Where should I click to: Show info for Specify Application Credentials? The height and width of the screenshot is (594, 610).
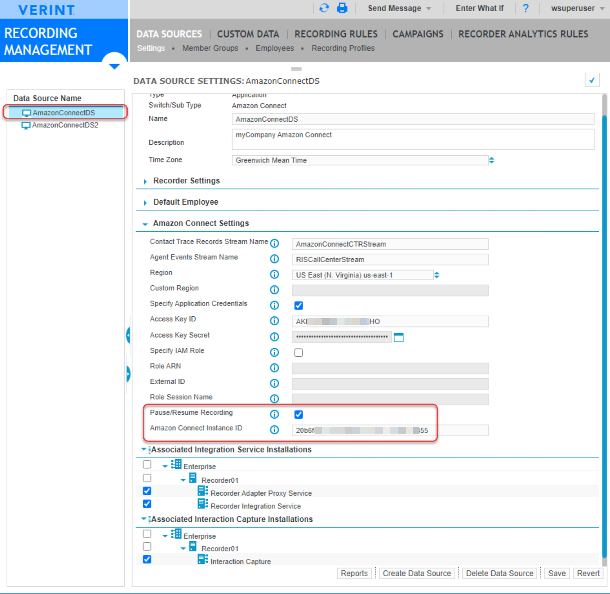coord(274,305)
